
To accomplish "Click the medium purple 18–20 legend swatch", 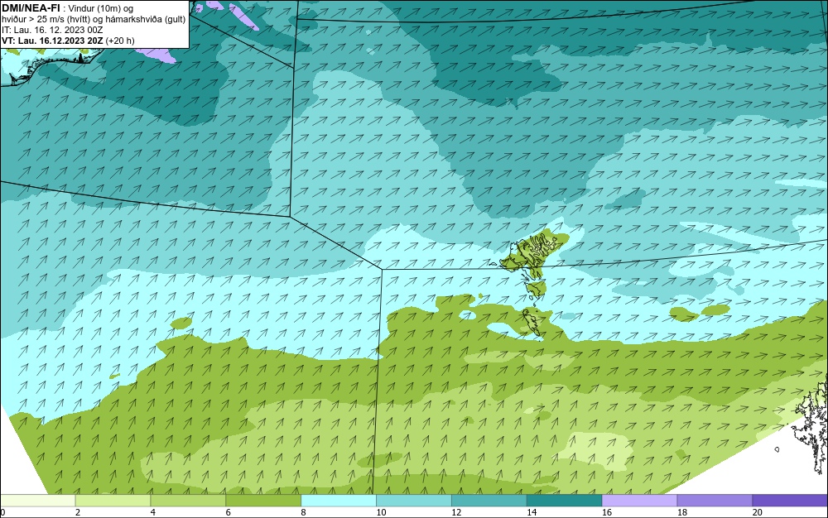I will point(715,501).
